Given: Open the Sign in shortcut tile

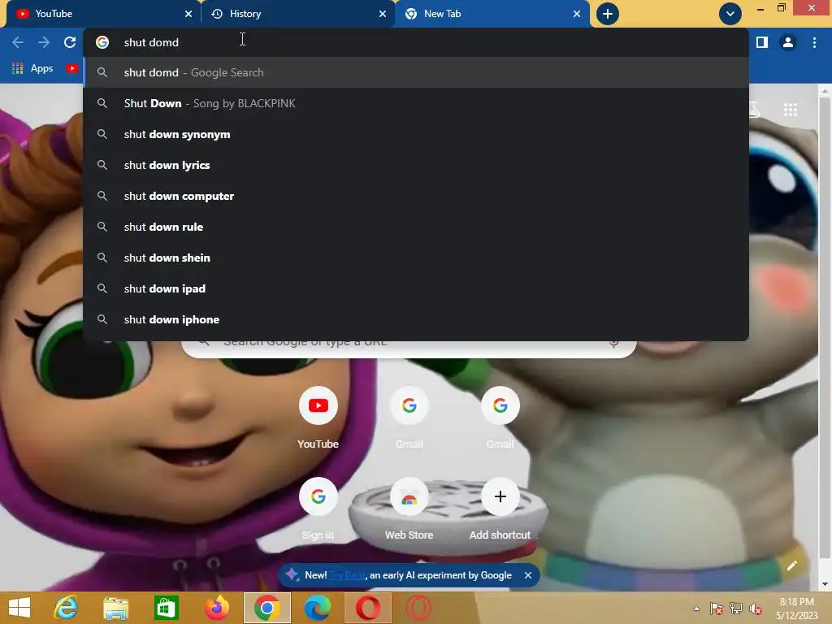Looking at the screenshot, I should (318, 509).
